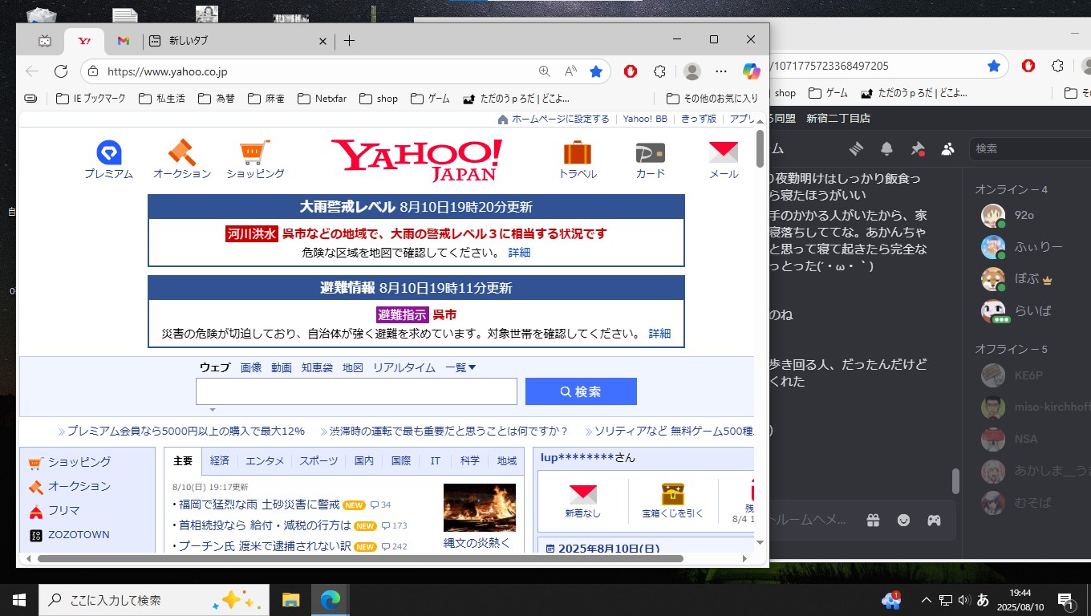Click 新着なし mail icon in user panel
The image size is (1091, 616).
click(582, 494)
